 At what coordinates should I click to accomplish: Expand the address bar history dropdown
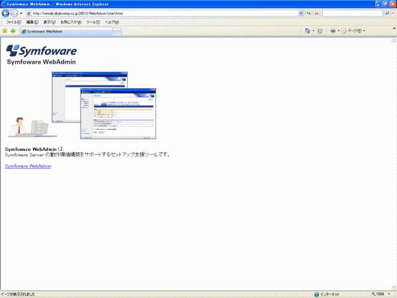(302, 13)
